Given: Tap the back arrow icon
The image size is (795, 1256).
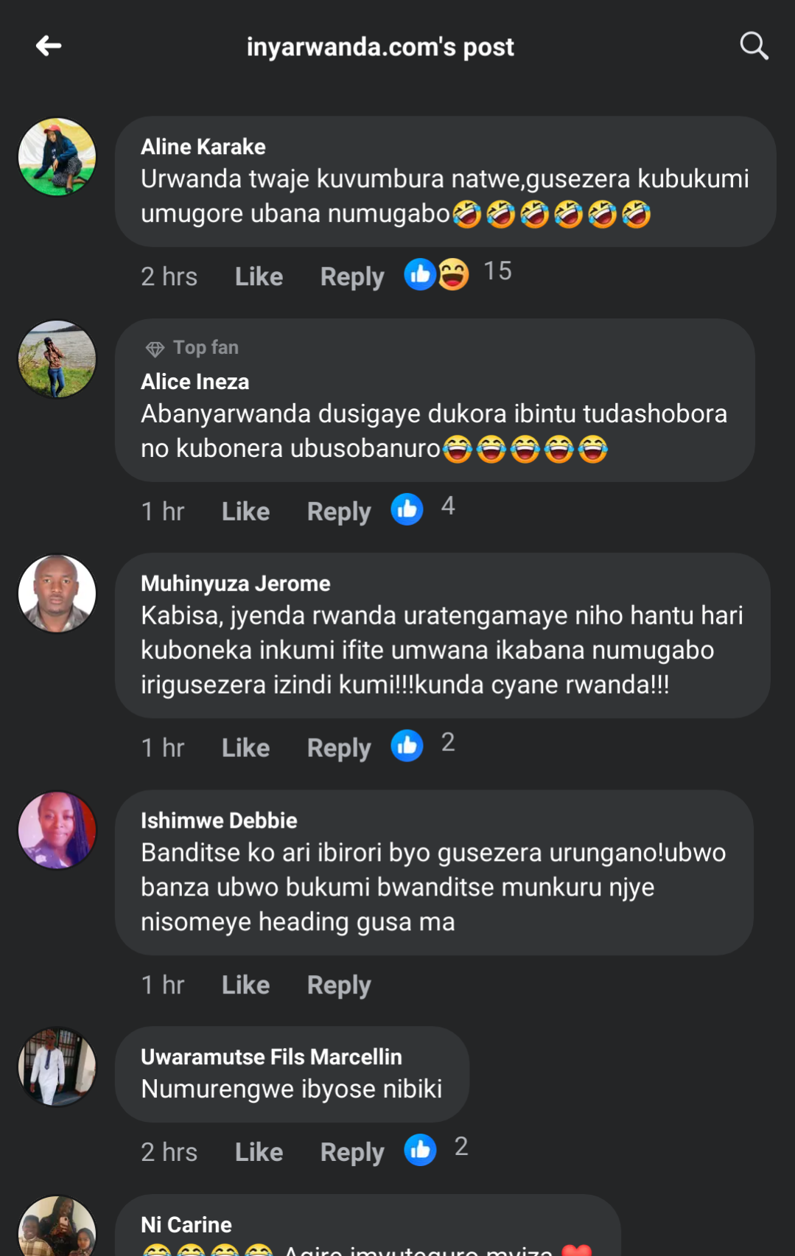Looking at the screenshot, I should pyautogui.click(x=49, y=46).
